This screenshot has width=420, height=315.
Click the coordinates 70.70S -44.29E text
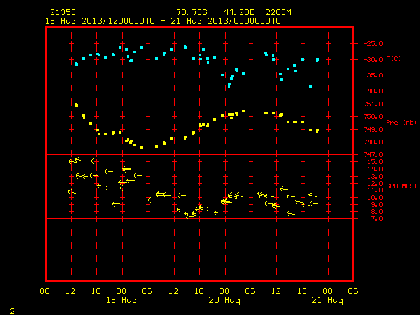[x=215, y=12]
